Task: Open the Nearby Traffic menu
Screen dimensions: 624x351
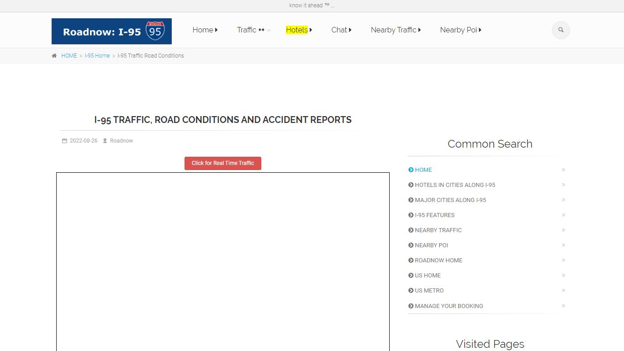Action: (396, 30)
